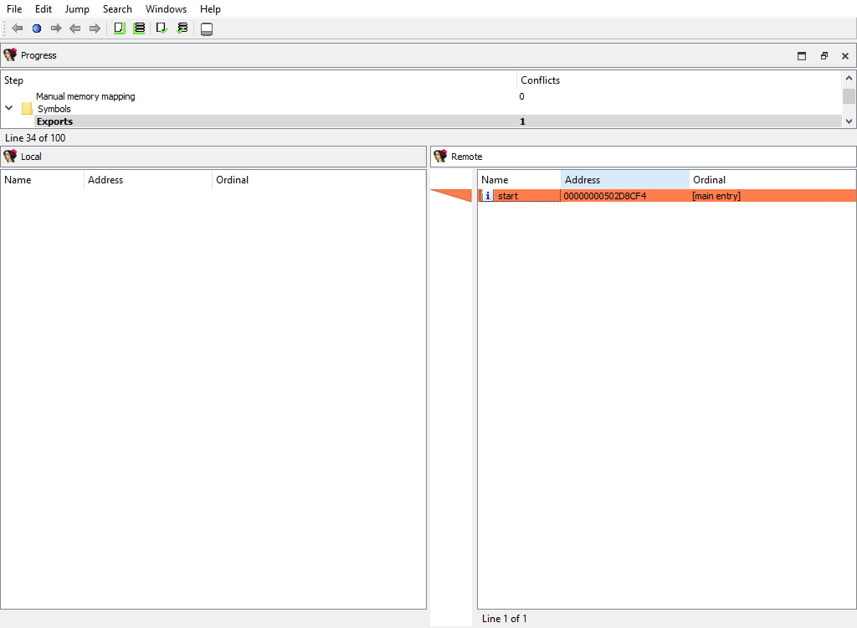Open the Windows menu

[x=166, y=9]
